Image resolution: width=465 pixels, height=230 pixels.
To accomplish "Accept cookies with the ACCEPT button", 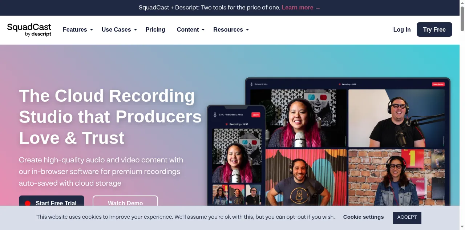I will coord(407,217).
